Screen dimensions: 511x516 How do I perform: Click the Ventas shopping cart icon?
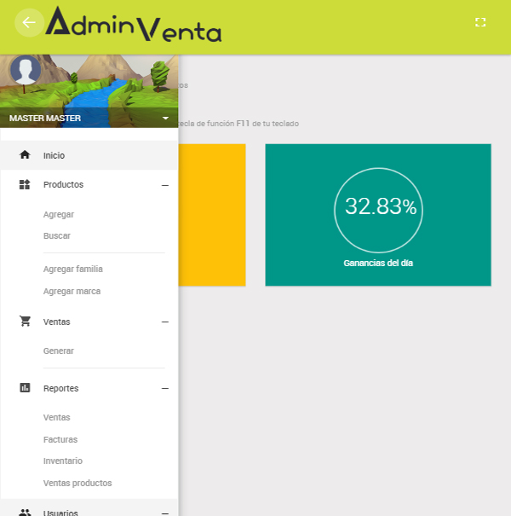coord(25,322)
